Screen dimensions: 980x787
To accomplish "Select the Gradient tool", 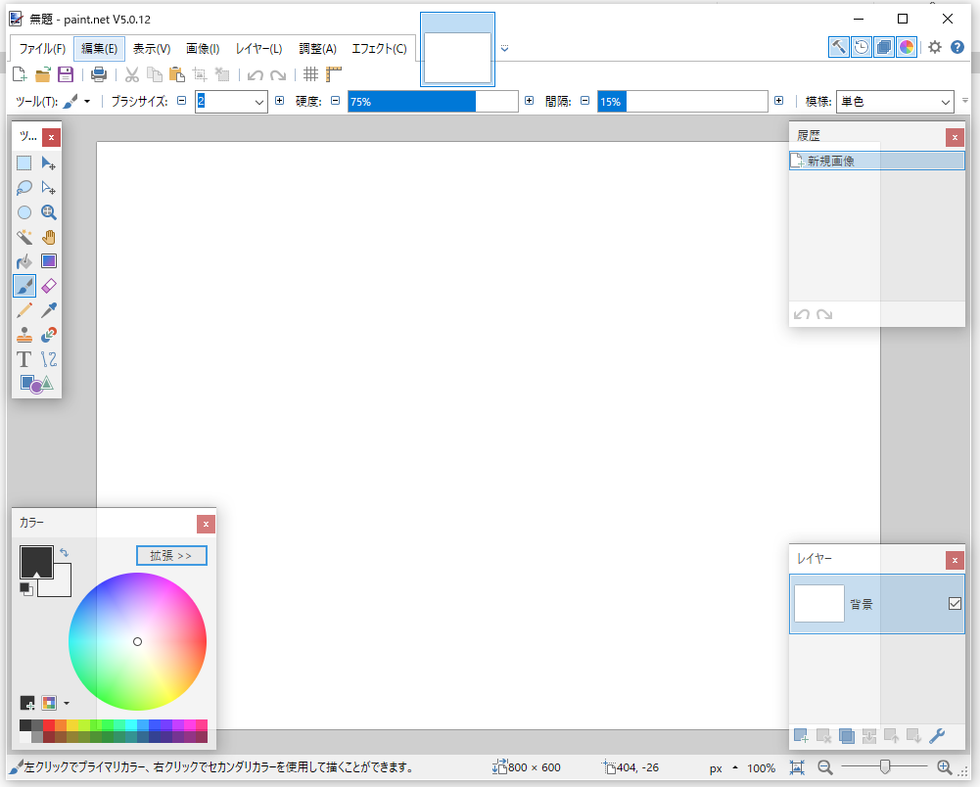I will point(48,261).
